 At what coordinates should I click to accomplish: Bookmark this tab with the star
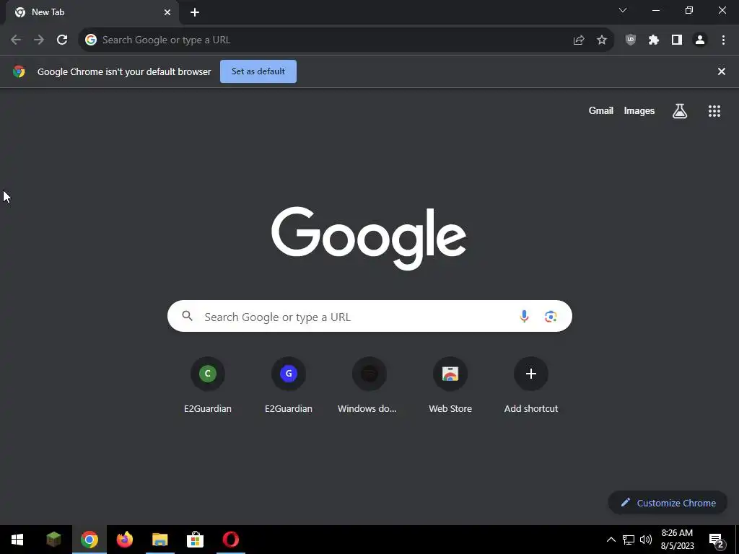click(602, 40)
